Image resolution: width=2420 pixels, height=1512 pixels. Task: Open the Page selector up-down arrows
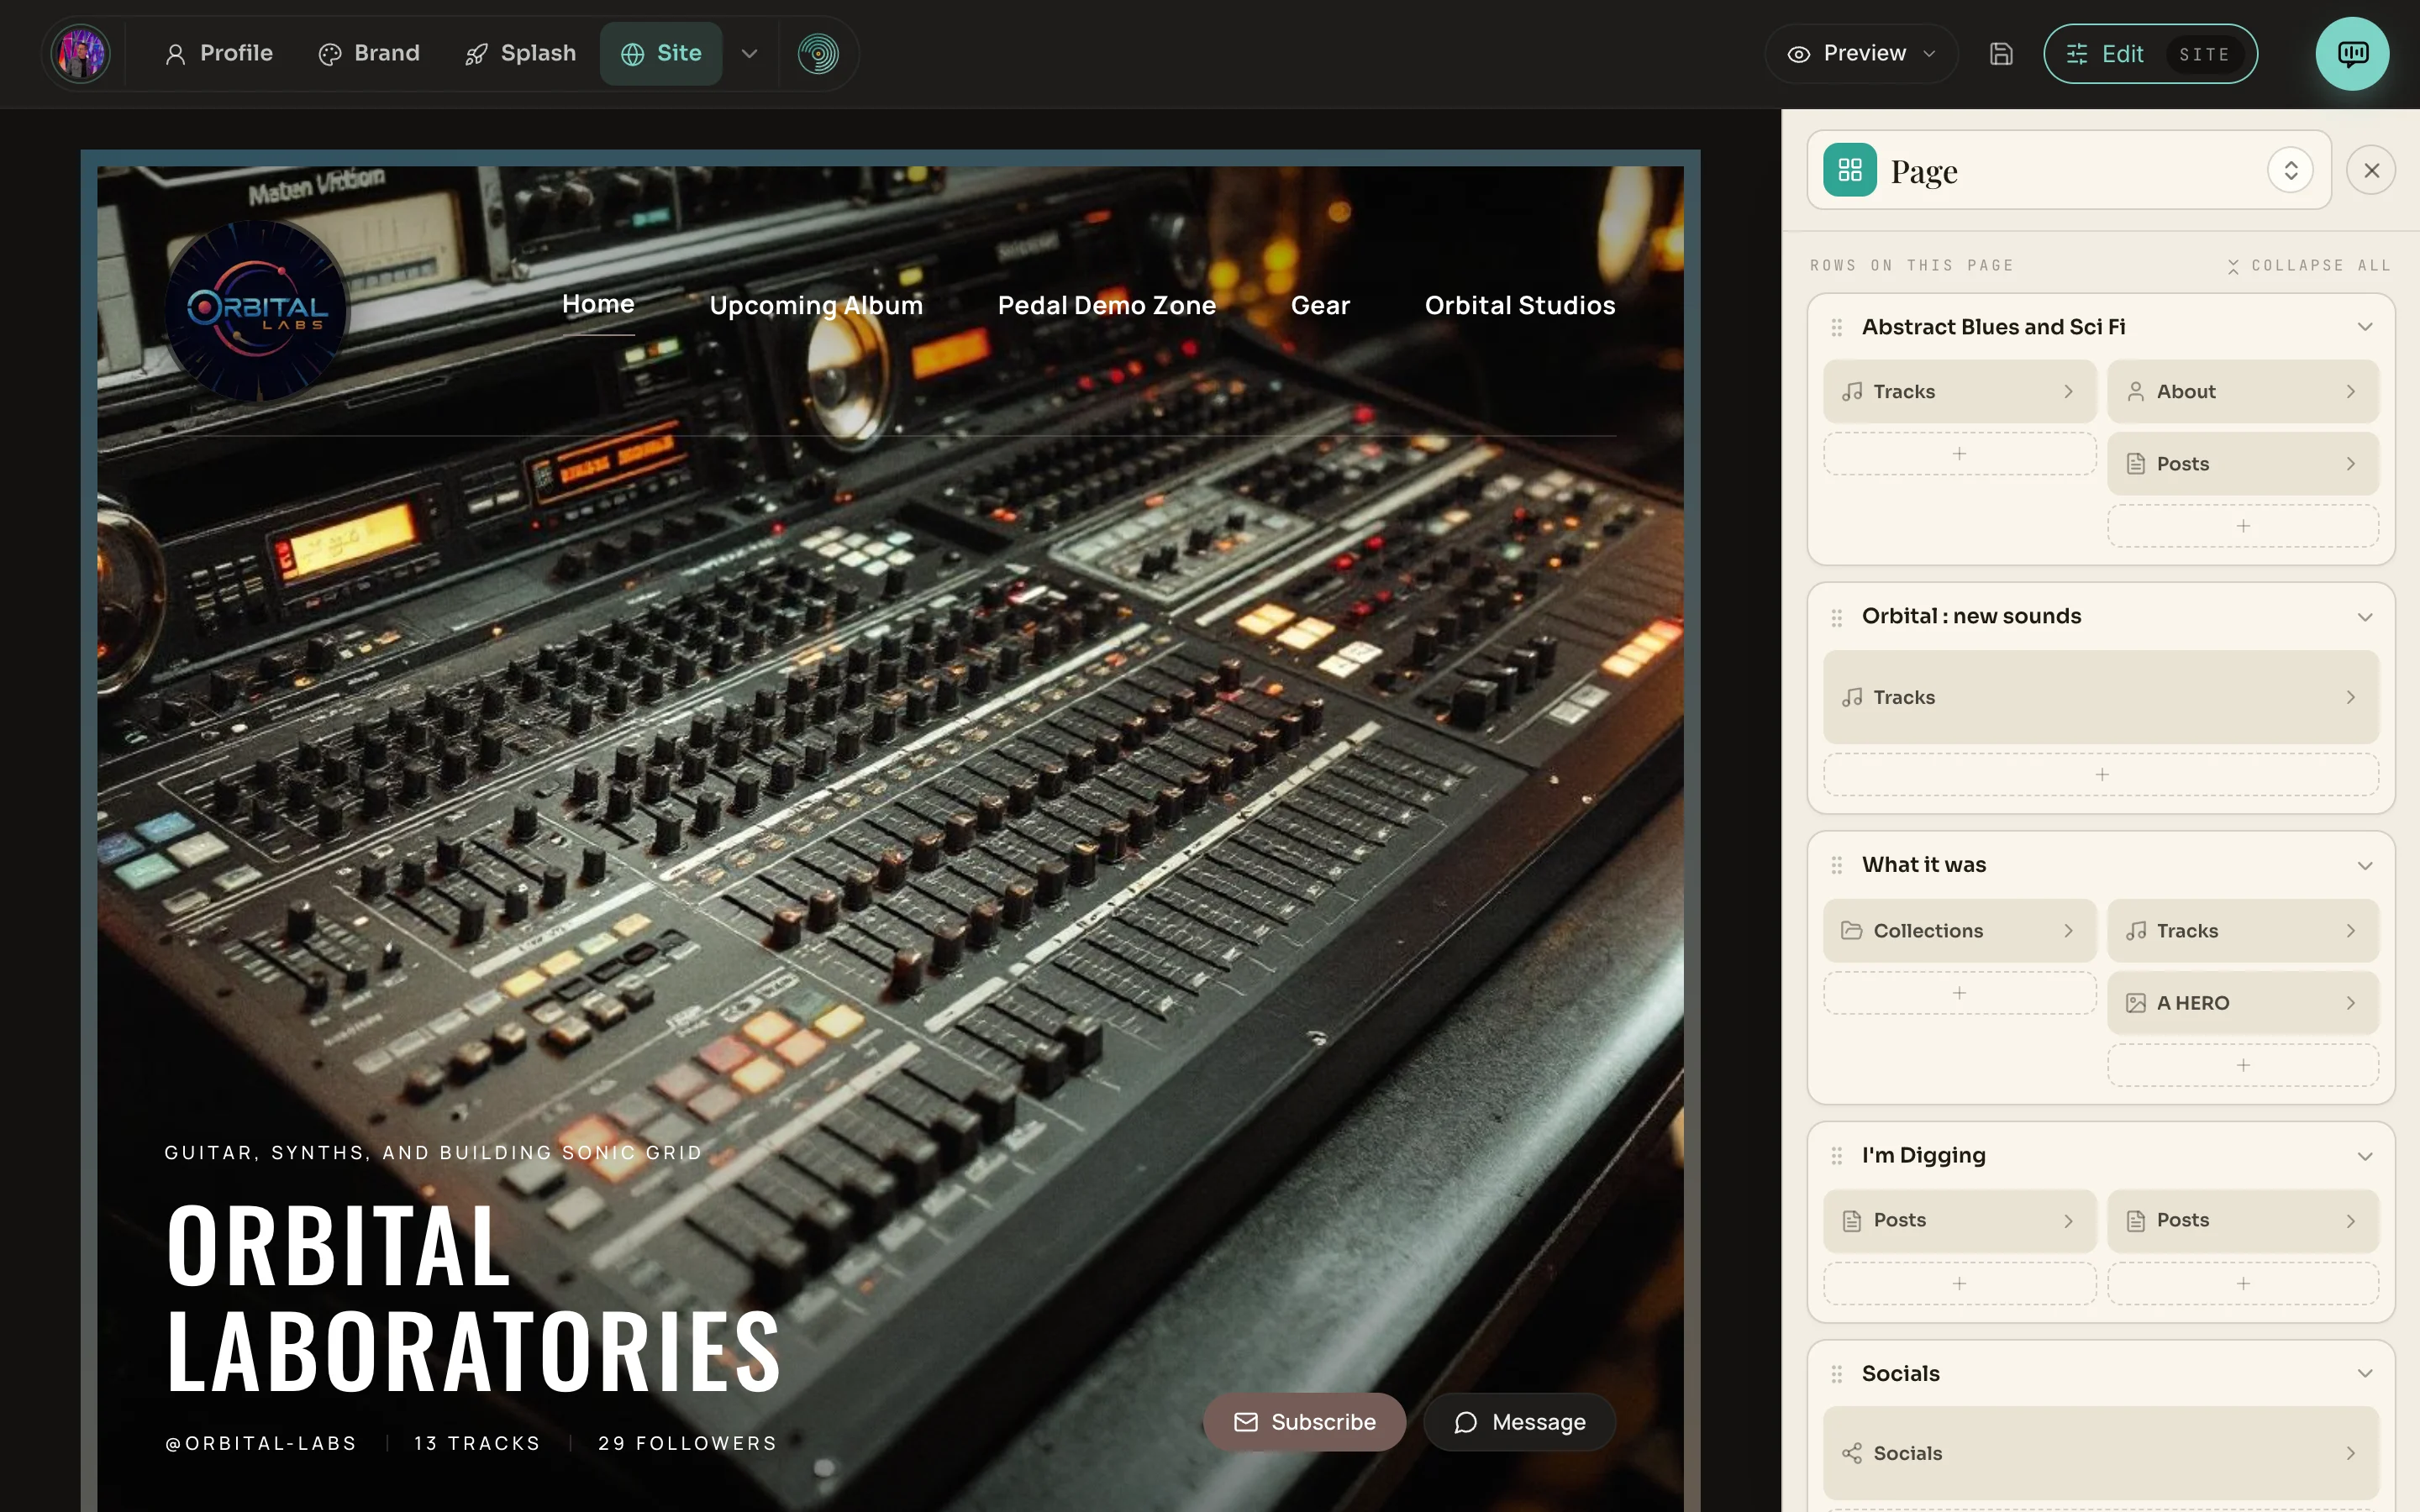click(2290, 170)
